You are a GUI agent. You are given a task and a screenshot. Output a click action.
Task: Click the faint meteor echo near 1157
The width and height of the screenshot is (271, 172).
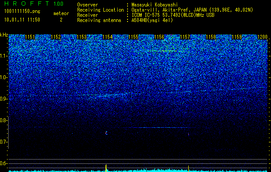188,134
